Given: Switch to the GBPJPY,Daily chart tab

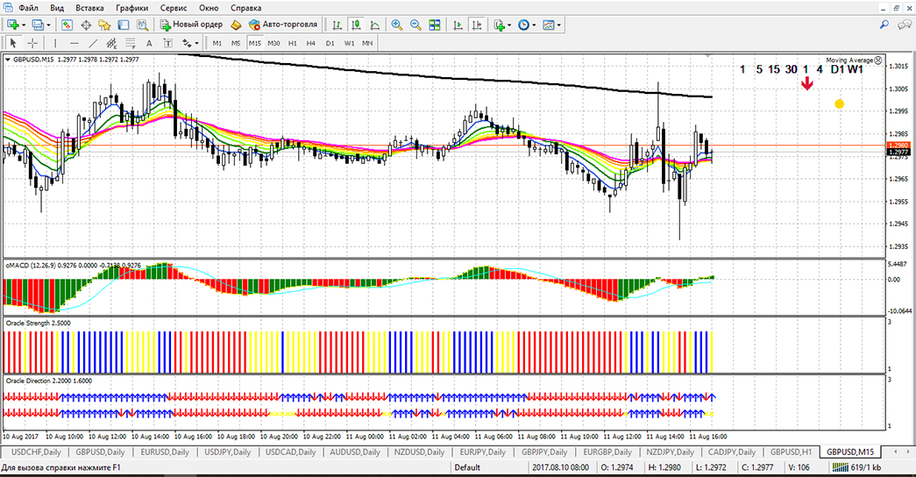Looking at the screenshot, I should pos(543,452).
